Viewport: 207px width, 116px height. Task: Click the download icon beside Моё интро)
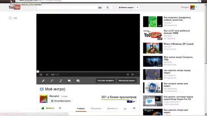[x=42, y=89]
